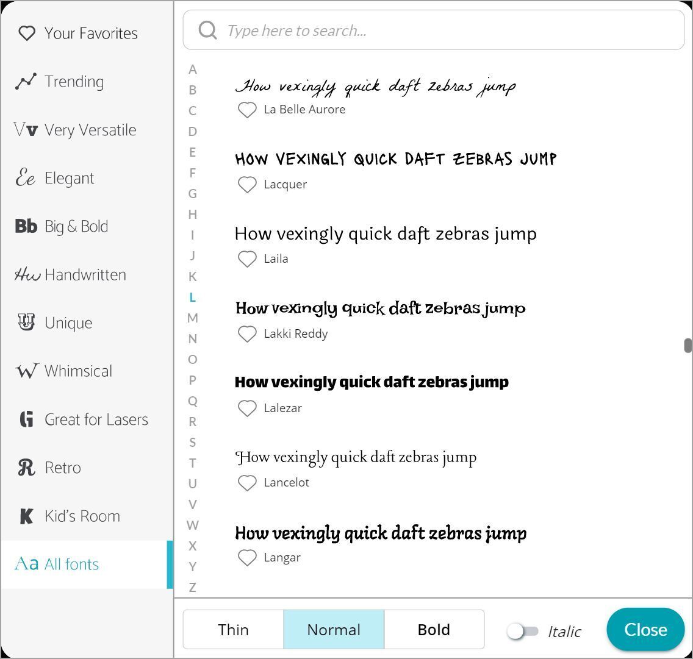
Task: Jump to letter G in index
Action: [x=192, y=193]
